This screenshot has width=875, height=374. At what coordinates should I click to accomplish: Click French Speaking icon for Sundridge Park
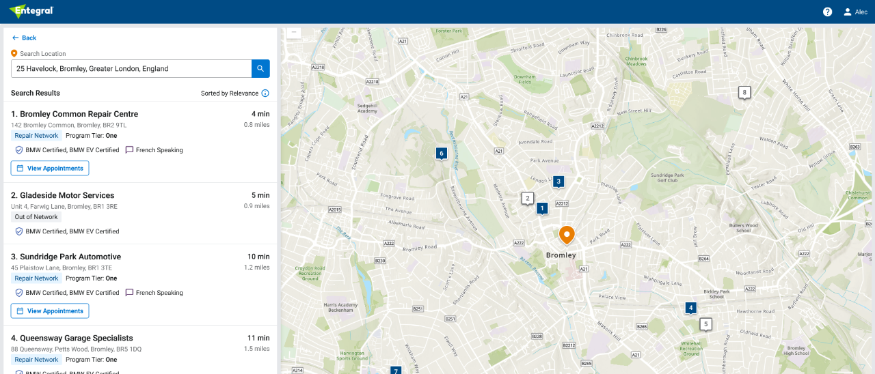click(129, 293)
